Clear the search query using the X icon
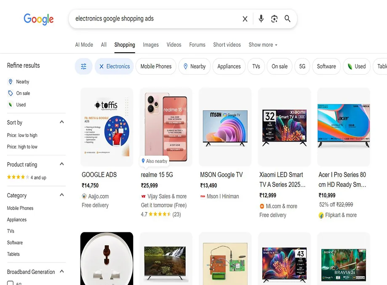The image size is (387, 285). tap(245, 19)
